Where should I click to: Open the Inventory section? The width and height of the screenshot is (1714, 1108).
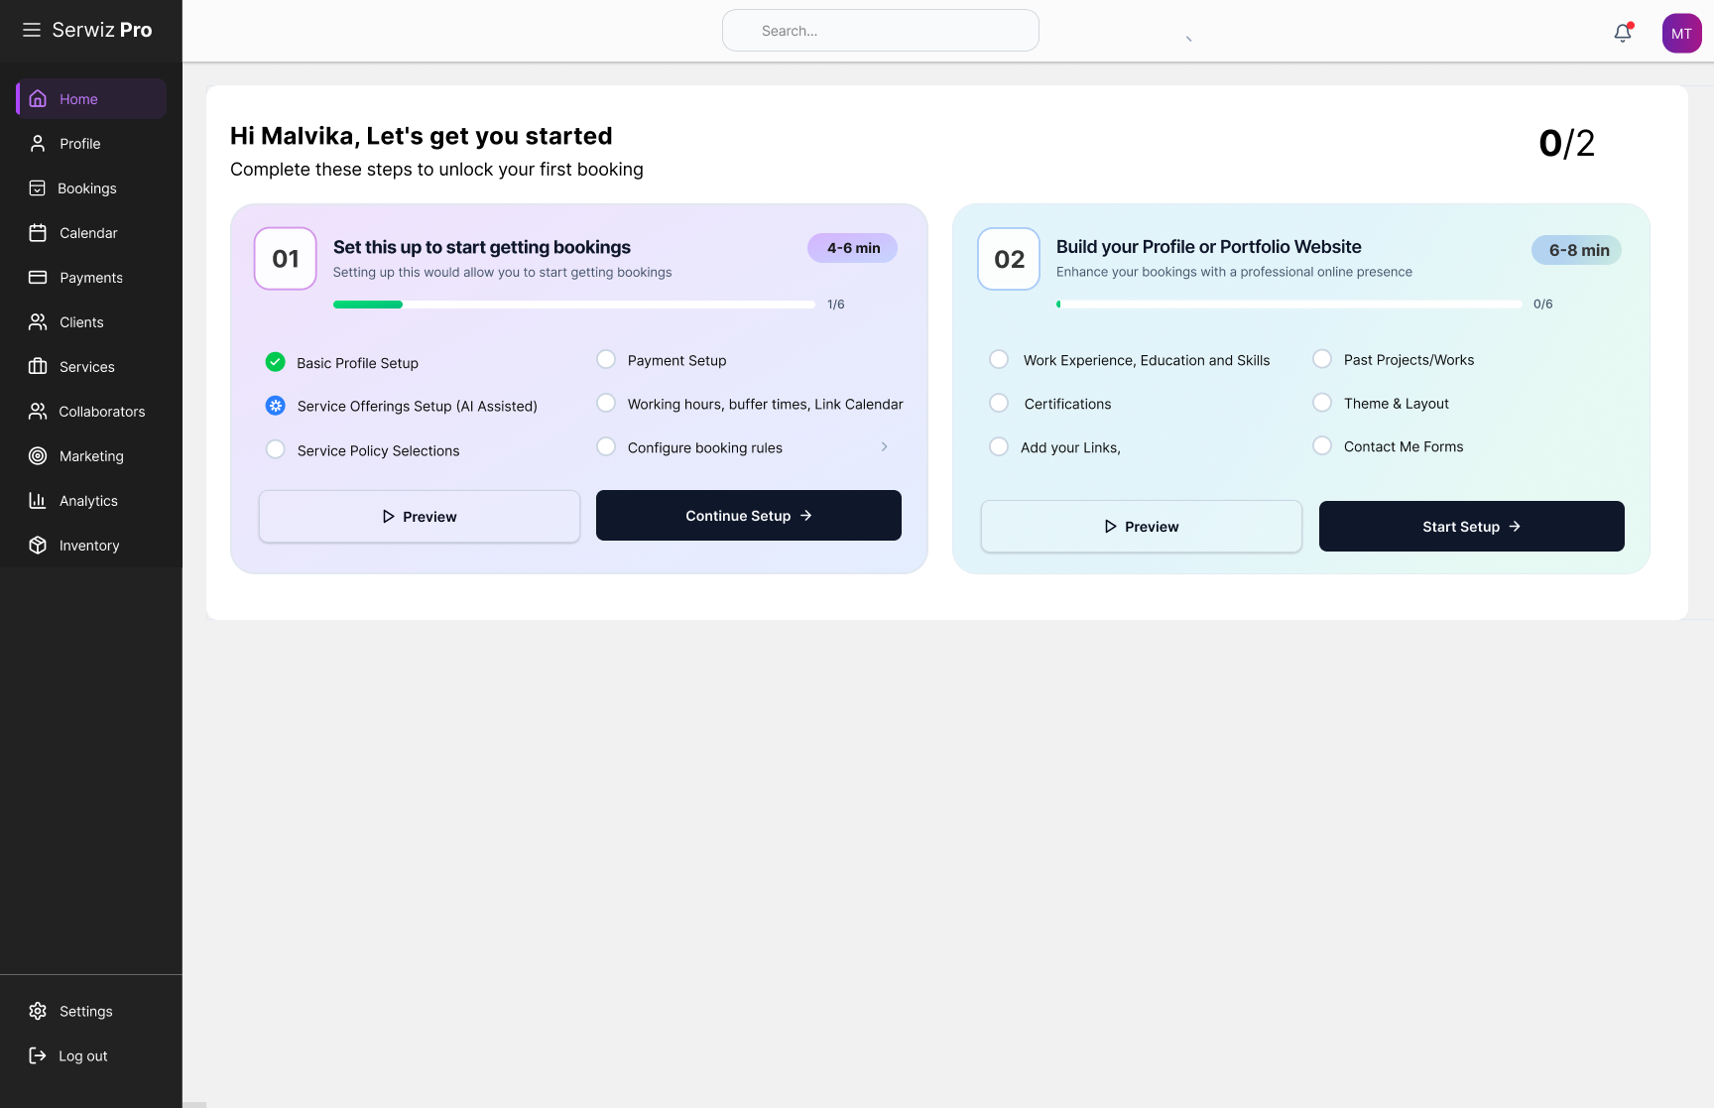click(89, 545)
